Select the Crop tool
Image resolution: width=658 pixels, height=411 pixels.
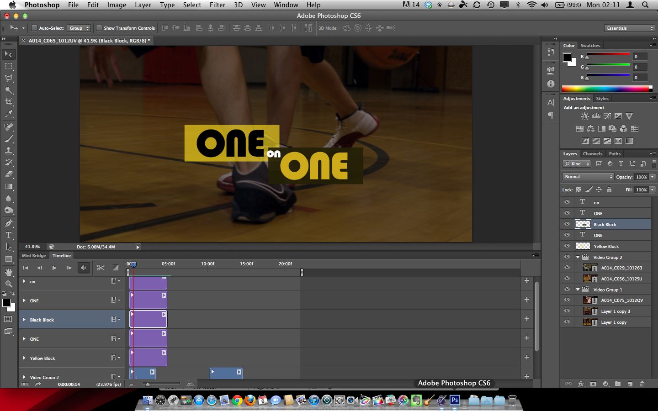9,102
